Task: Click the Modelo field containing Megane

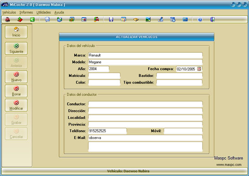Action: 145,62
